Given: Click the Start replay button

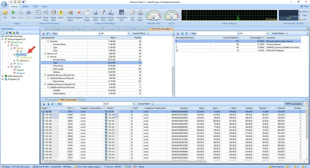Looking at the screenshot, I should pyautogui.click(x=13, y=14).
